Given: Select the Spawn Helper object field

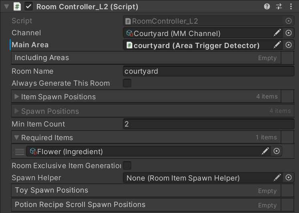Looking at the screenshot, I should 196,178.
